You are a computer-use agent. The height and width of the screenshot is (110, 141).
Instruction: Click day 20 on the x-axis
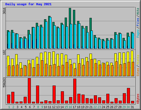[x=87, y=107]
